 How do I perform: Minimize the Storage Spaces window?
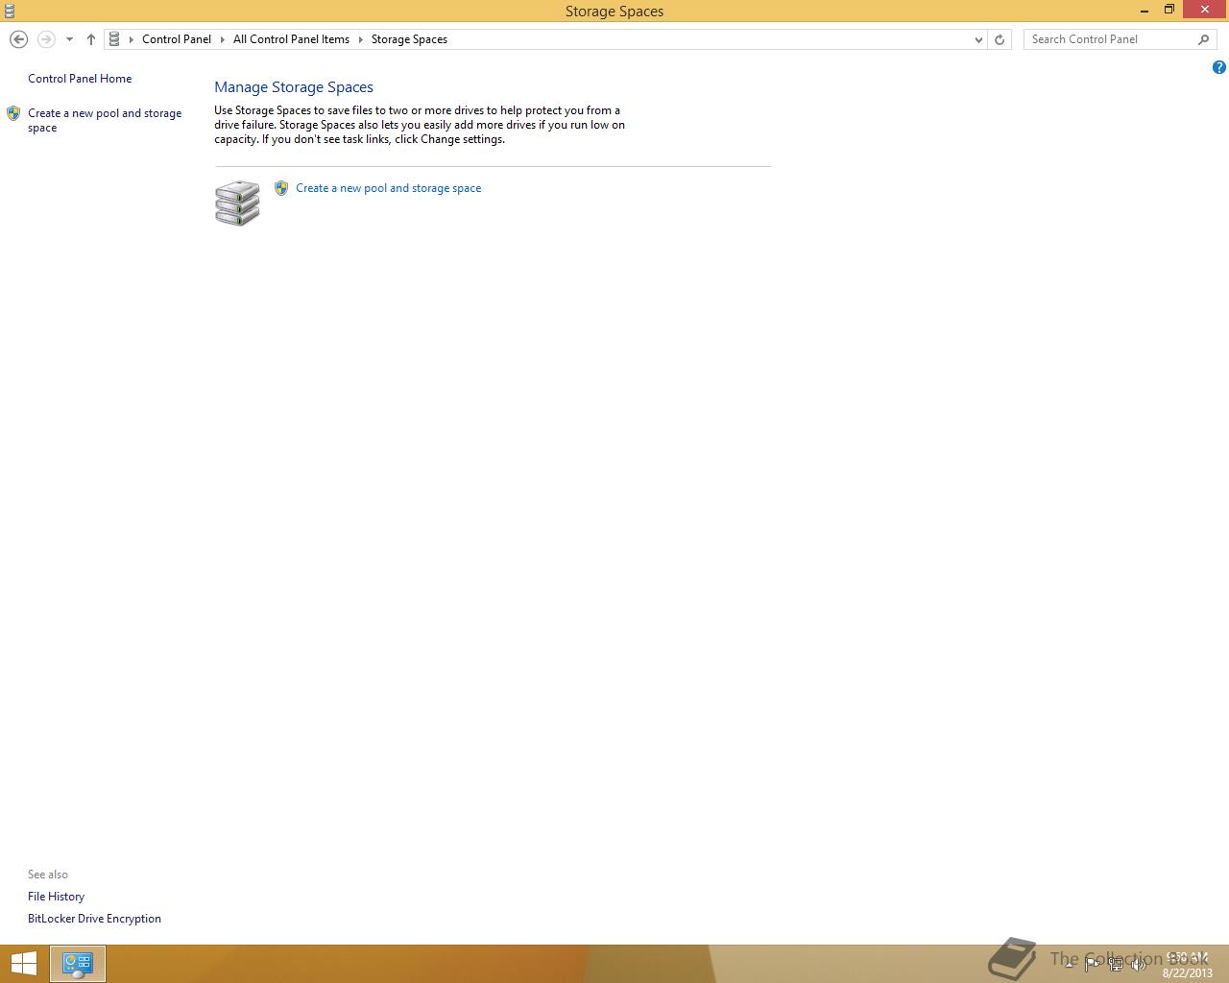click(1145, 11)
